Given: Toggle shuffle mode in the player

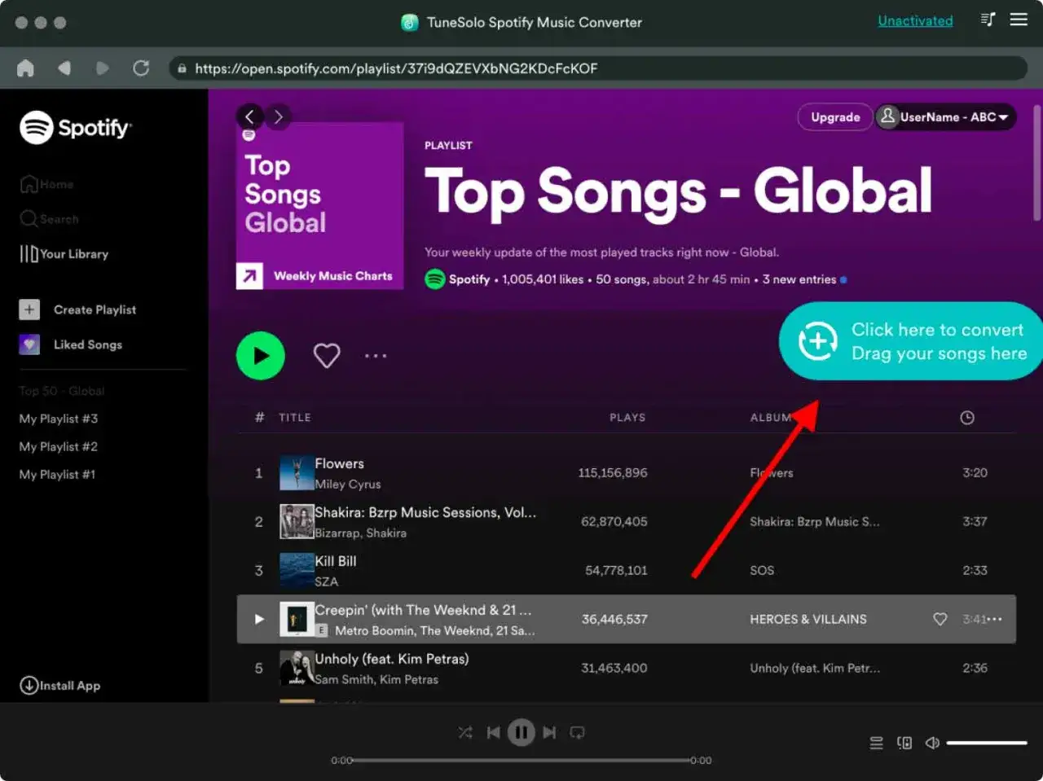Looking at the screenshot, I should pyautogui.click(x=465, y=732).
